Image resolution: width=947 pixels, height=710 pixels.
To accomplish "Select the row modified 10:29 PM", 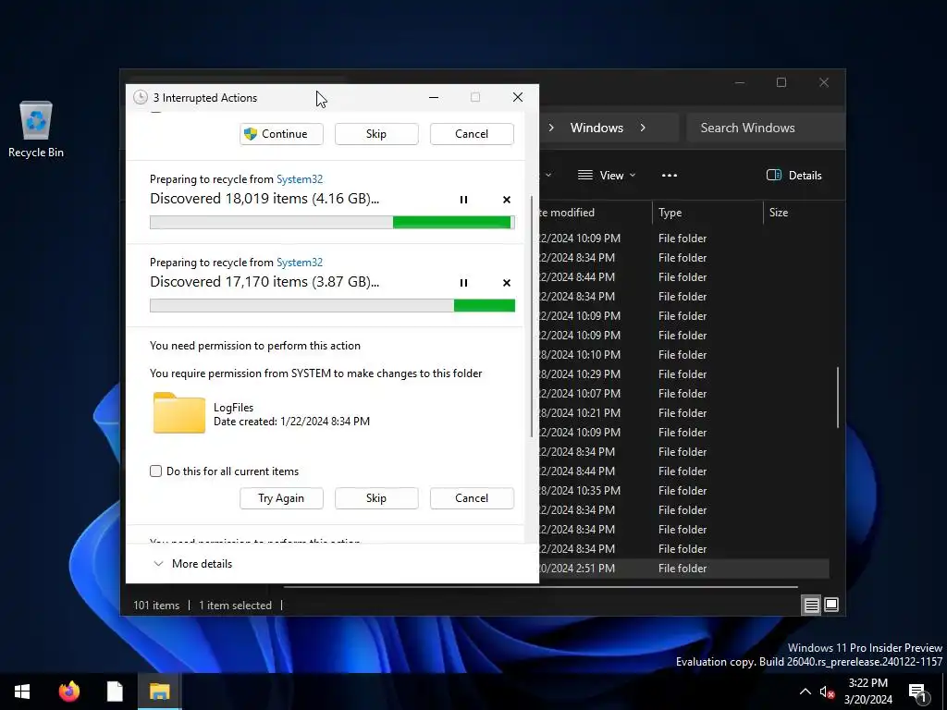I will [683, 374].
